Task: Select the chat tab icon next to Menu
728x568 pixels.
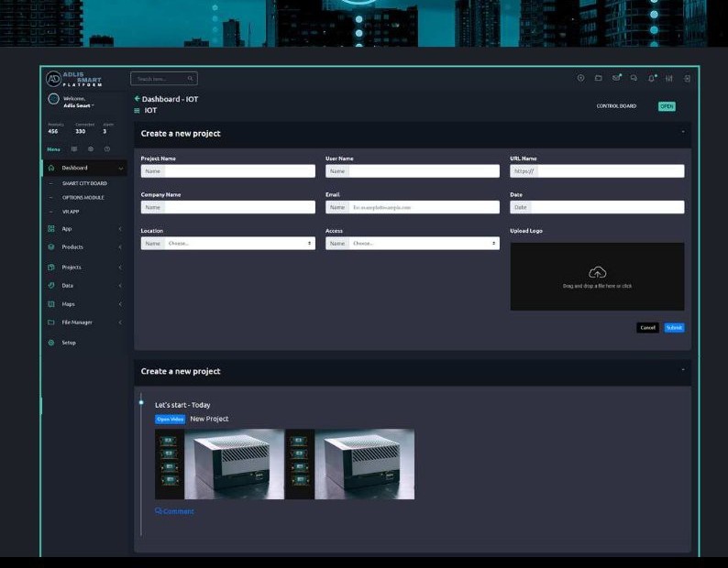Action: click(x=74, y=149)
